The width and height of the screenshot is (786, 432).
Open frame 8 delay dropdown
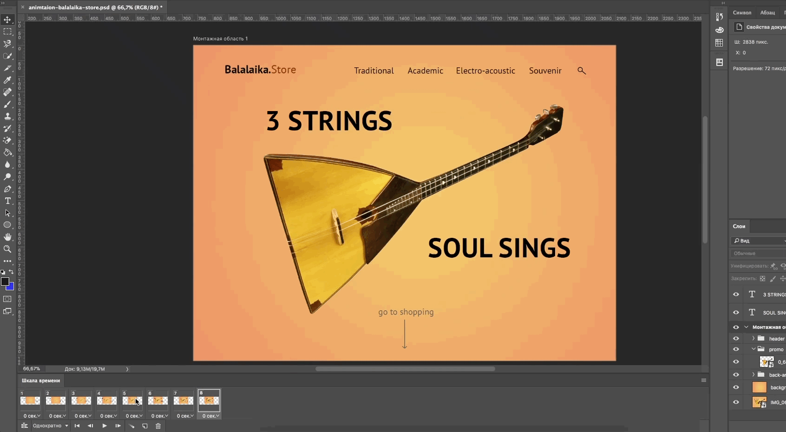point(210,416)
